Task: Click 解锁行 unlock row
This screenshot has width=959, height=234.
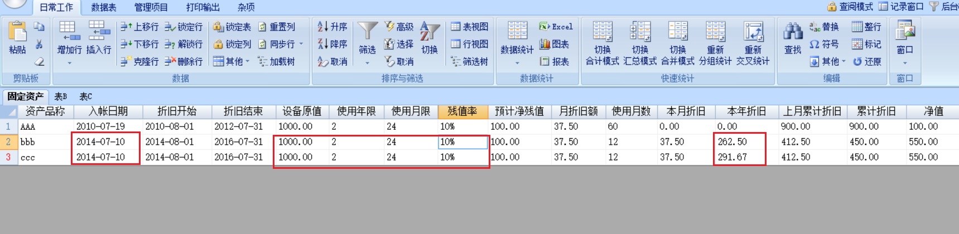Action: point(184,44)
